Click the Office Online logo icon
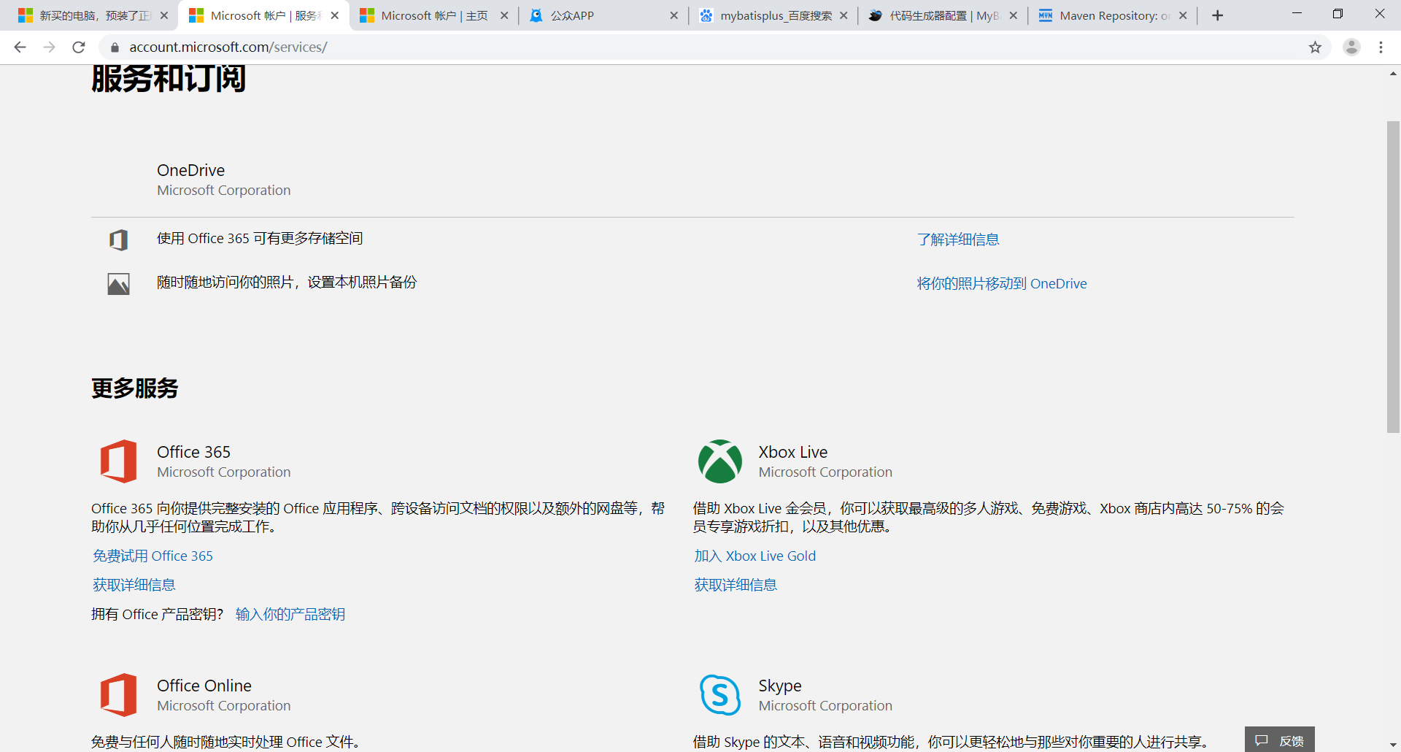The width and height of the screenshot is (1401, 752). [118, 695]
